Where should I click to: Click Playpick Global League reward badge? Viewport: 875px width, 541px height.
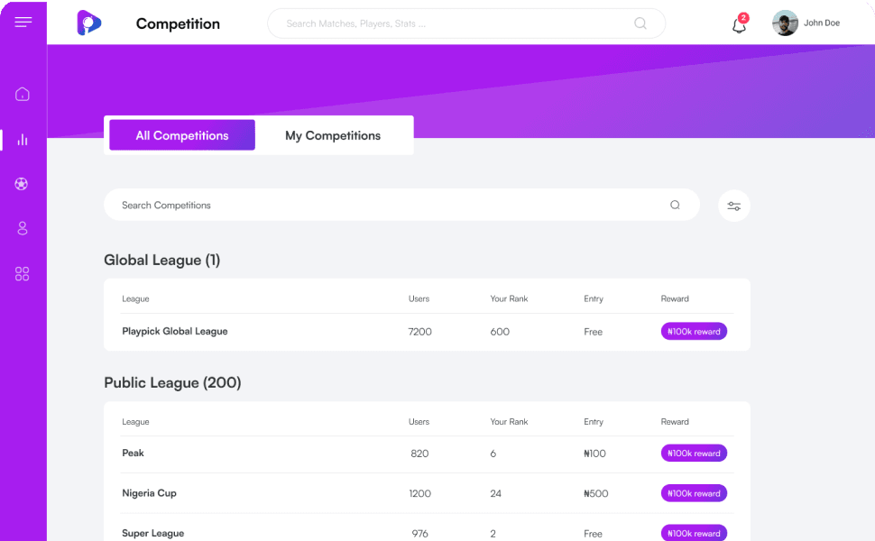(694, 332)
